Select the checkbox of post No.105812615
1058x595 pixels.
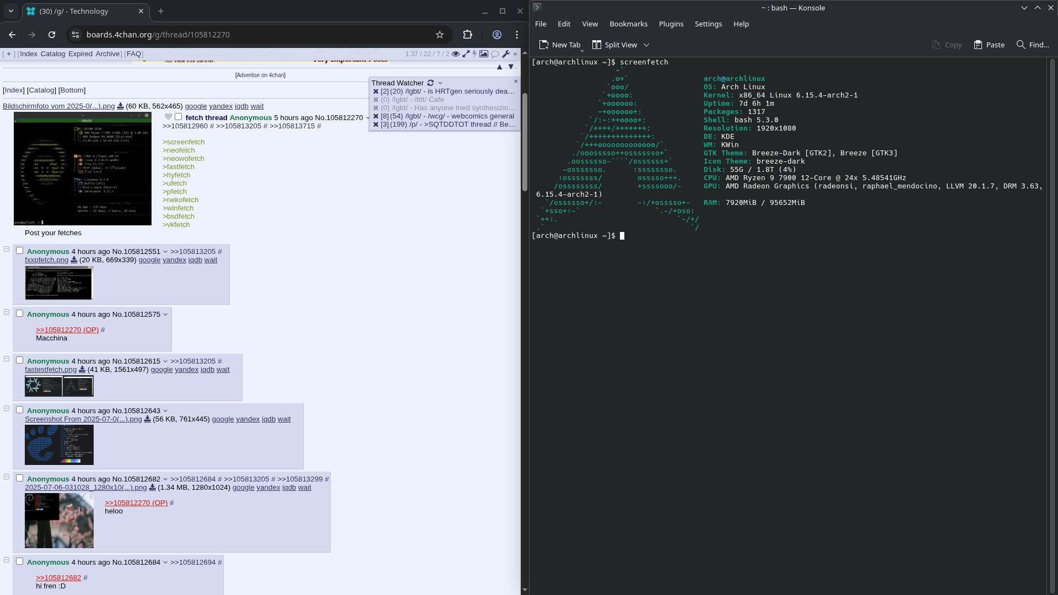20,360
